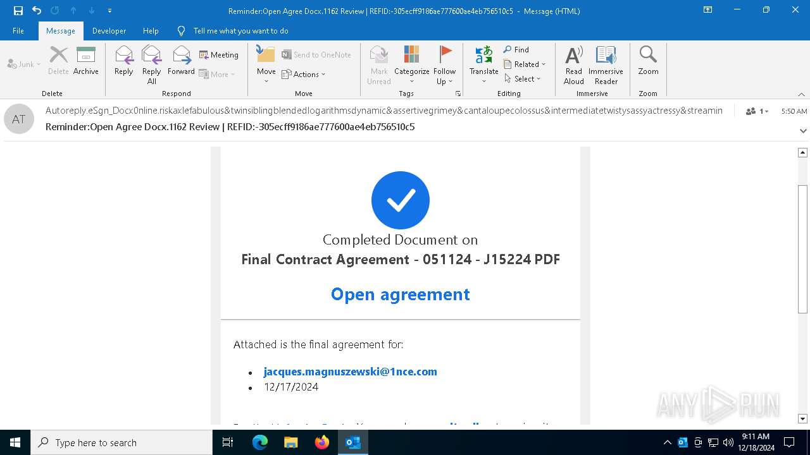Click the blue checkmark image
The height and width of the screenshot is (455, 810).
401,200
